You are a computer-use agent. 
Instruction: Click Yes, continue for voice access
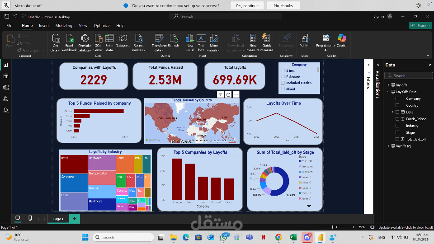pyautogui.click(x=247, y=5)
